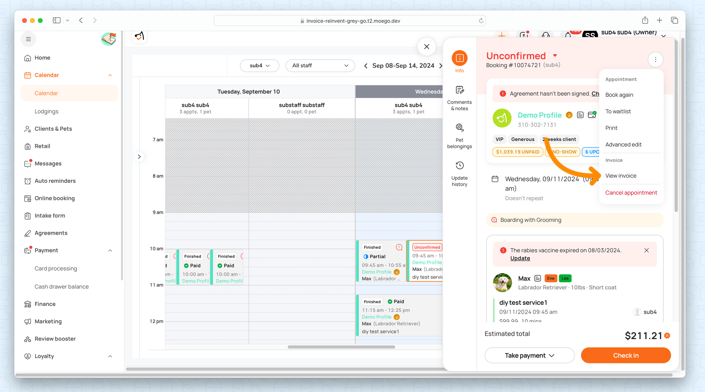Viewport: 705px width, 392px height.
Task: Click the Update vaccine link
Action: pos(520,258)
